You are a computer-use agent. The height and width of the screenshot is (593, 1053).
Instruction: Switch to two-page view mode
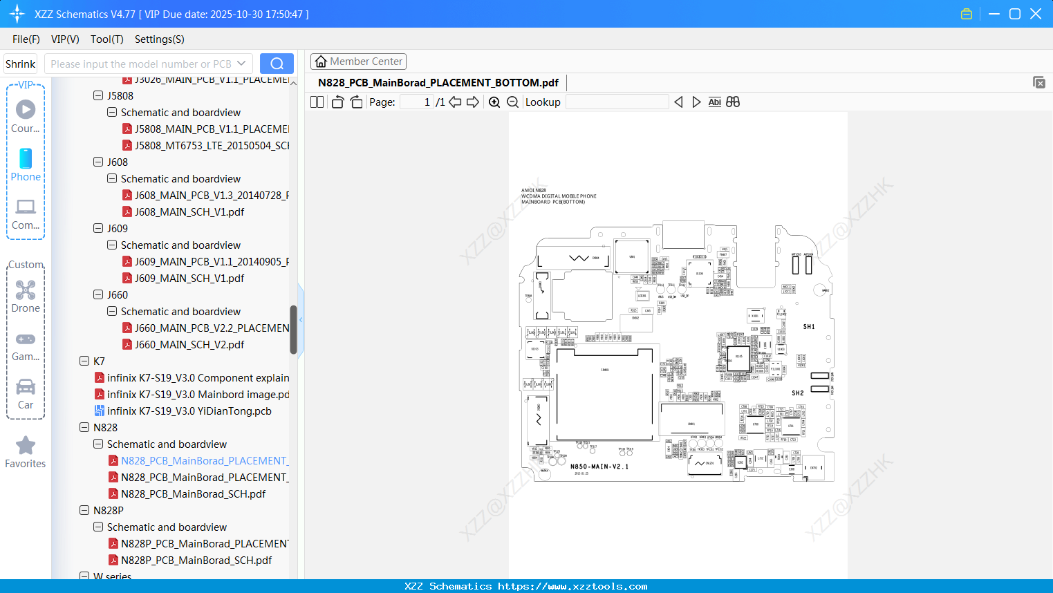[316, 101]
